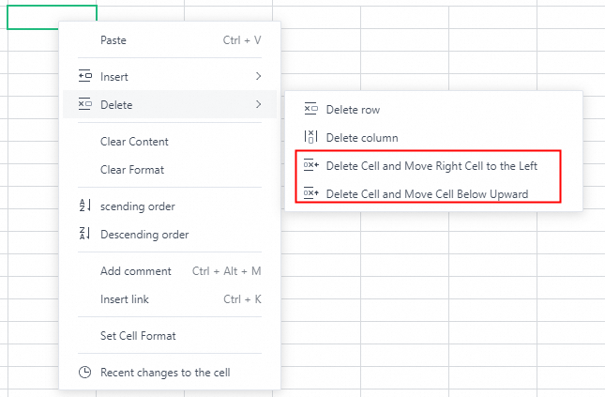605x397 pixels.
Task: Click the clock icon for recent changes
Action: click(x=84, y=372)
